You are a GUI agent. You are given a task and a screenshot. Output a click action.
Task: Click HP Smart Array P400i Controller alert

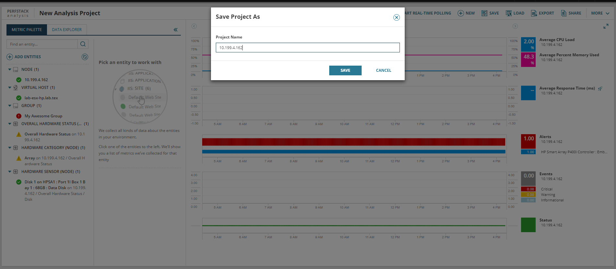tap(574, 152)
